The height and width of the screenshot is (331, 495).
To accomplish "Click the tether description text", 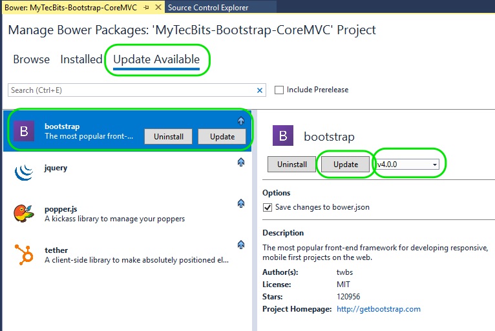I will click(137, 260).
